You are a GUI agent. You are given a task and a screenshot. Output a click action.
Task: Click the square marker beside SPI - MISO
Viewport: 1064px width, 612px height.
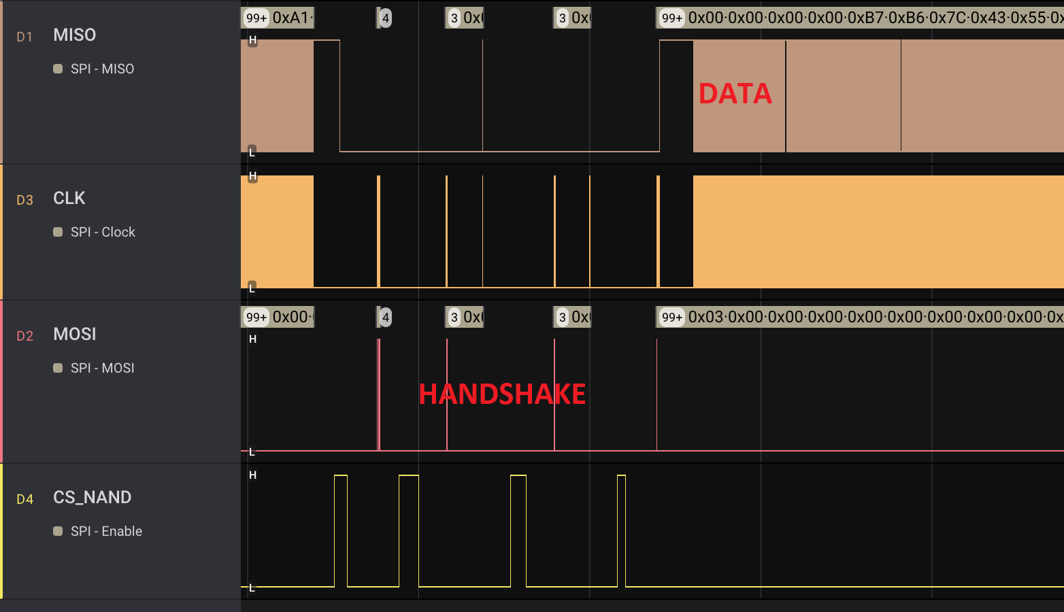click(x=58, y=69)
